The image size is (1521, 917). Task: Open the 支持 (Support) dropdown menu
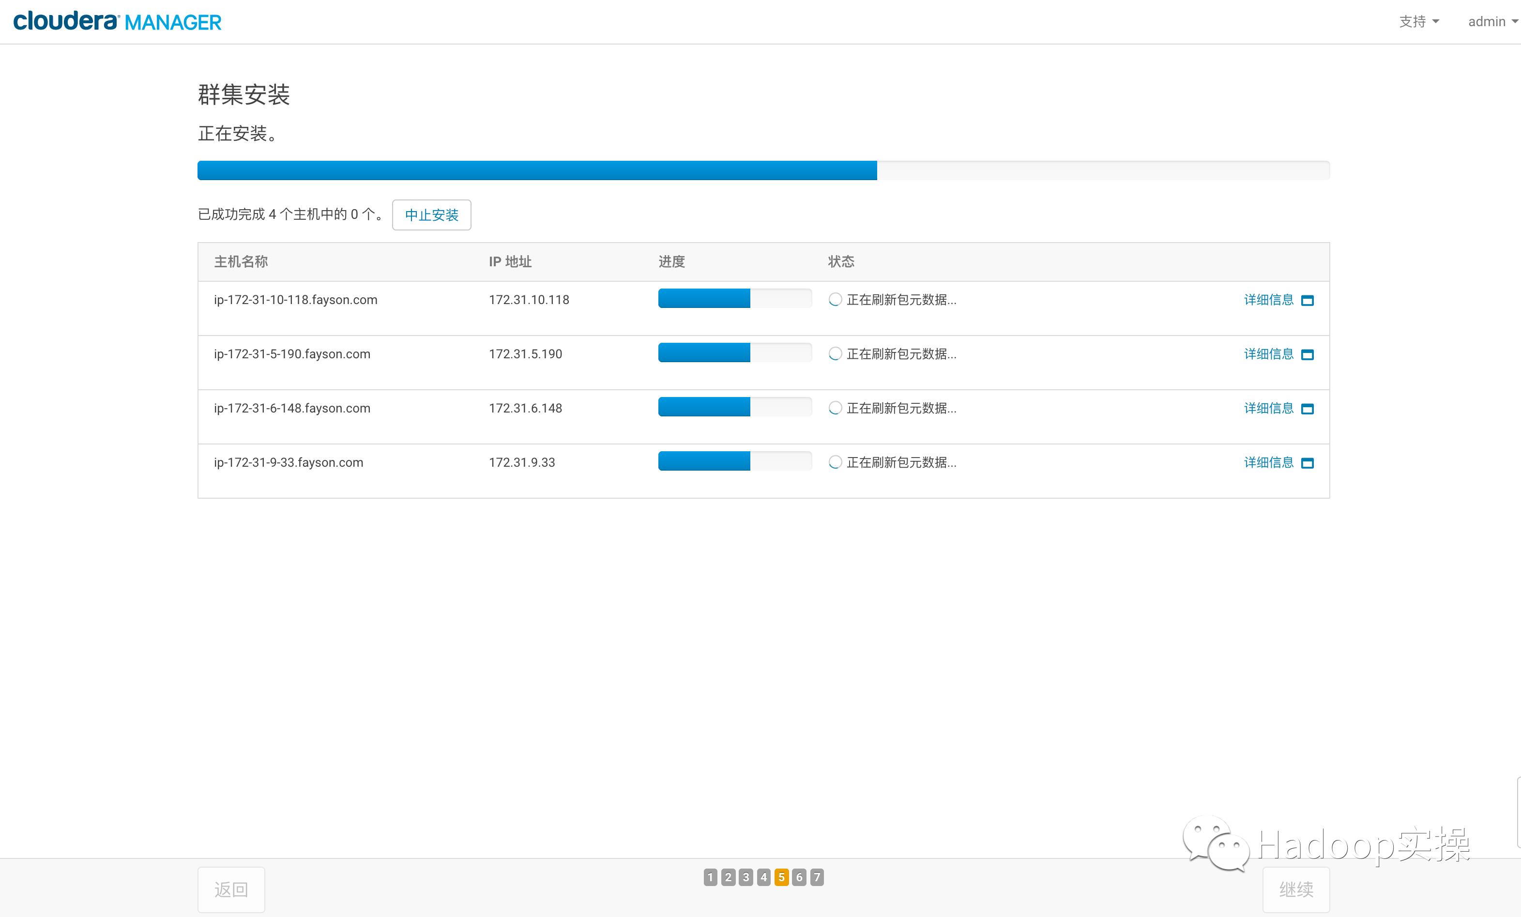coord(1418,22)
